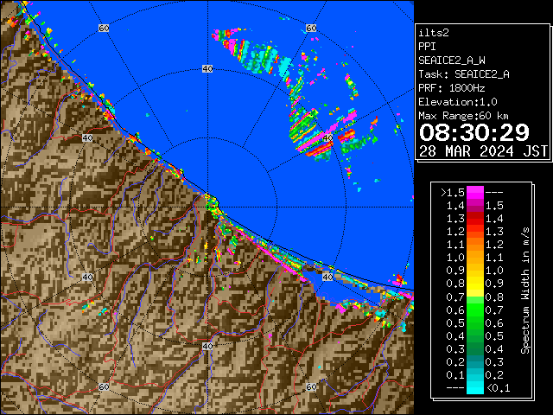Viewport: 553px width, 415px height.
Task: Click the 'PRF: 1800Hz' line
Action: coord(451,88)
